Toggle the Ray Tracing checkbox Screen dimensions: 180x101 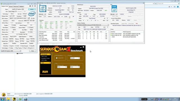point(15,48)
